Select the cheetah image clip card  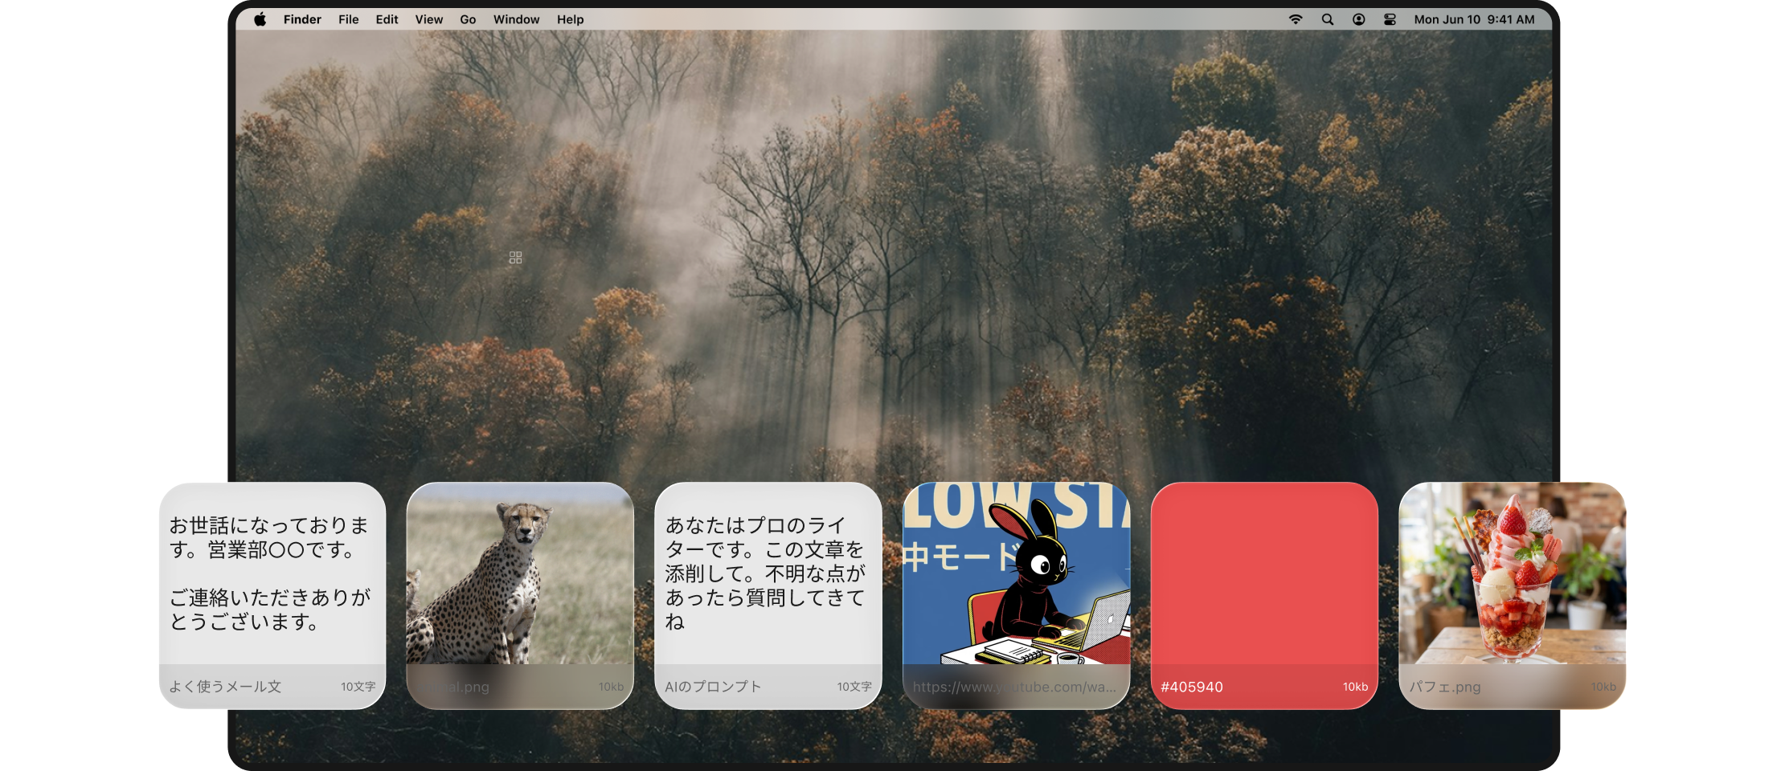coord(520,595)
